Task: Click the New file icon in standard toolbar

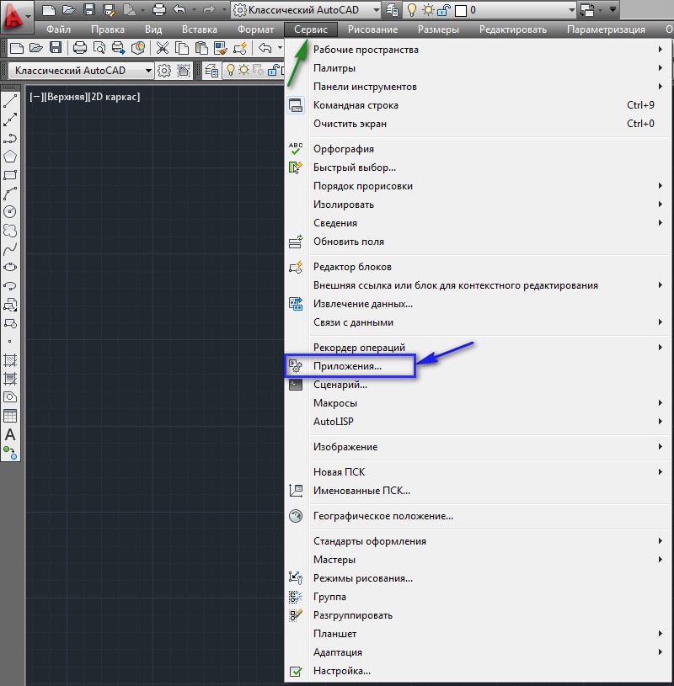Action: (17, 48)
